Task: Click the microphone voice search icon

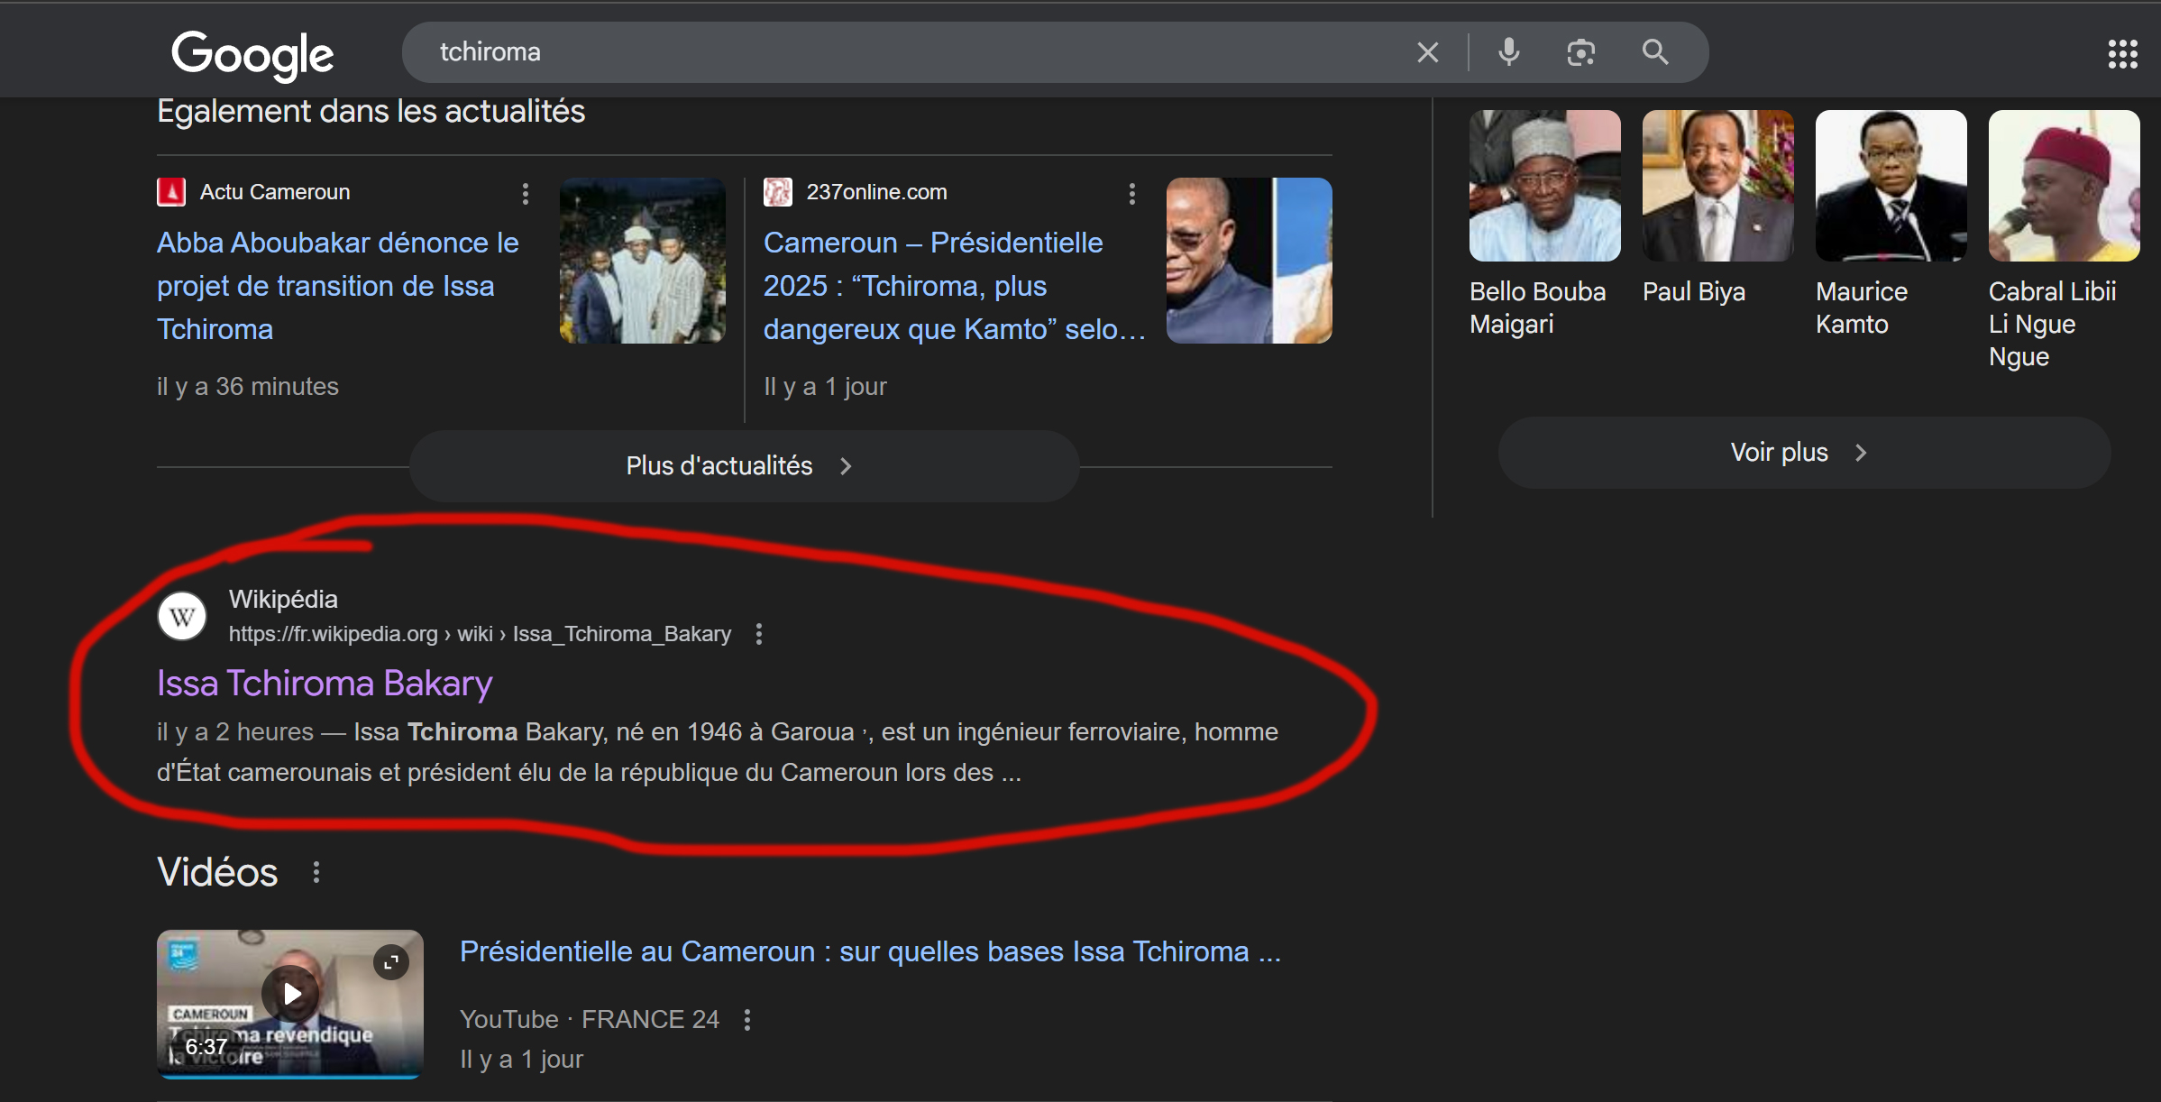Action: pyautogui.click(x=1508, y=52)
